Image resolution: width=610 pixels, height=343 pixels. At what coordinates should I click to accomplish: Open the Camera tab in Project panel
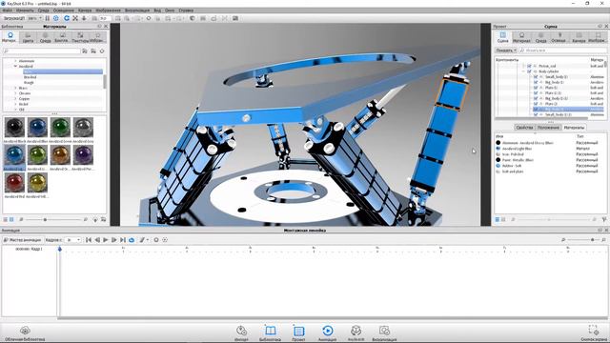pos(579,37)
